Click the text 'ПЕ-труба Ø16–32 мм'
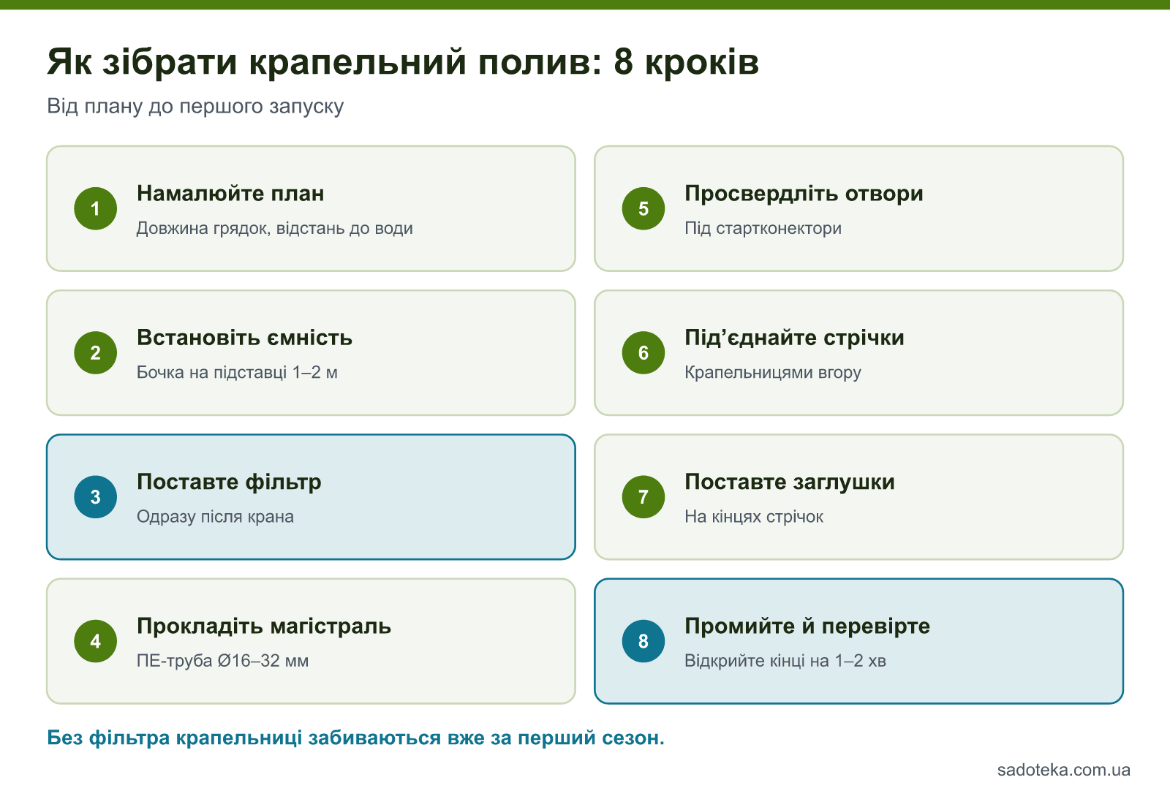 [222, 661]
